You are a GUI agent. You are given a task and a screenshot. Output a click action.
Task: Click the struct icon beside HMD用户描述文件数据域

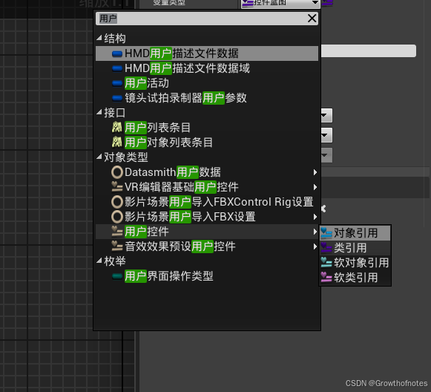tap(117, 68)
